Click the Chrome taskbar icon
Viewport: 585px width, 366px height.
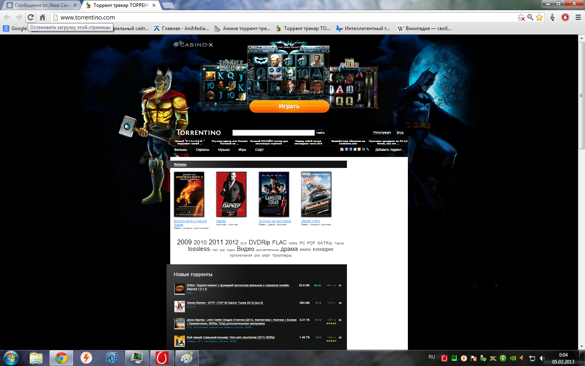point(61,358)
